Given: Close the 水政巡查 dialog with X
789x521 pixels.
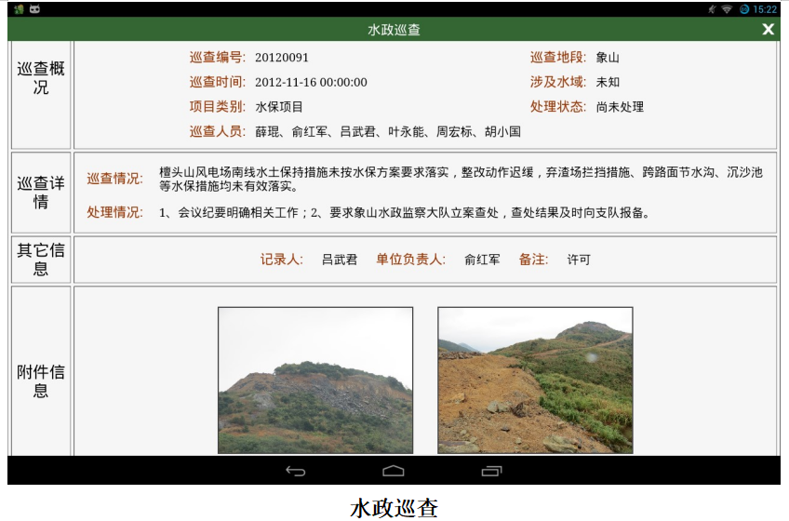Looking at the screenshot, I should [x=768, y=29].
